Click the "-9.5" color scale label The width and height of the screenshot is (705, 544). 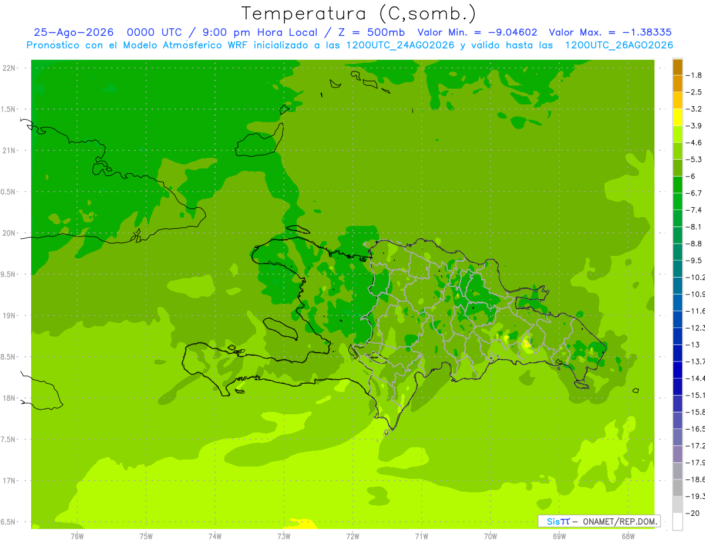click(x=694, y=260)
